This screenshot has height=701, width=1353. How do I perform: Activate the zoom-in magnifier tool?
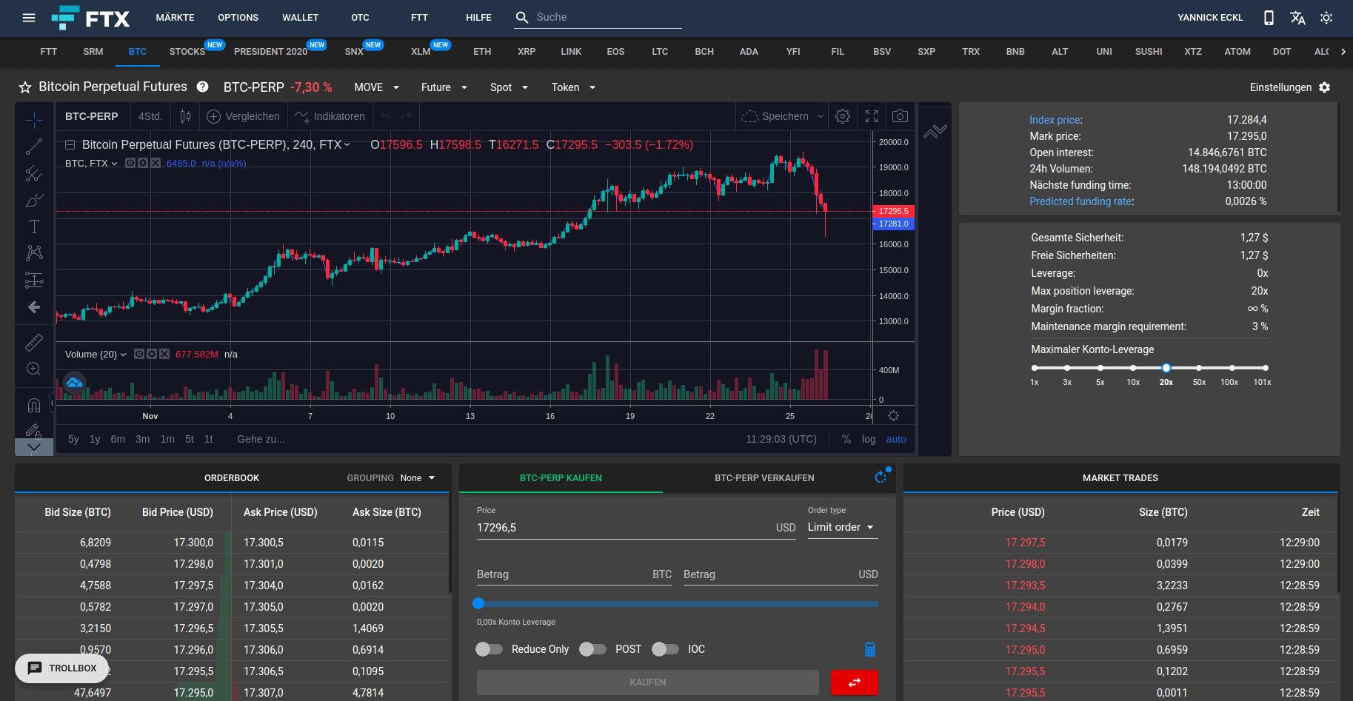[34, 369]
